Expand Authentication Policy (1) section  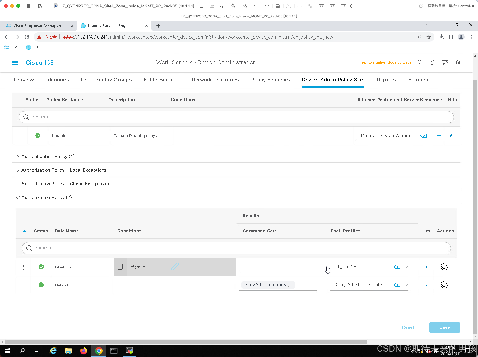coord(18,157)
